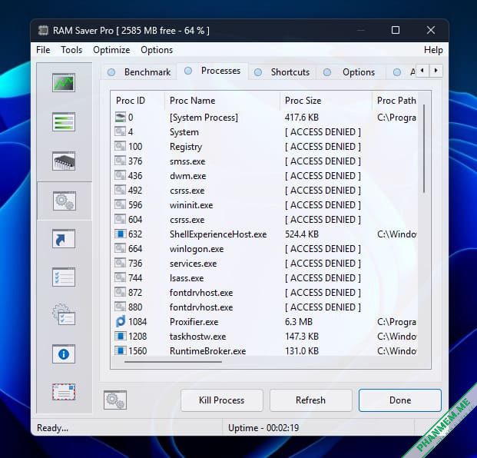Click the 6.3 MB size value

point(299,322)
